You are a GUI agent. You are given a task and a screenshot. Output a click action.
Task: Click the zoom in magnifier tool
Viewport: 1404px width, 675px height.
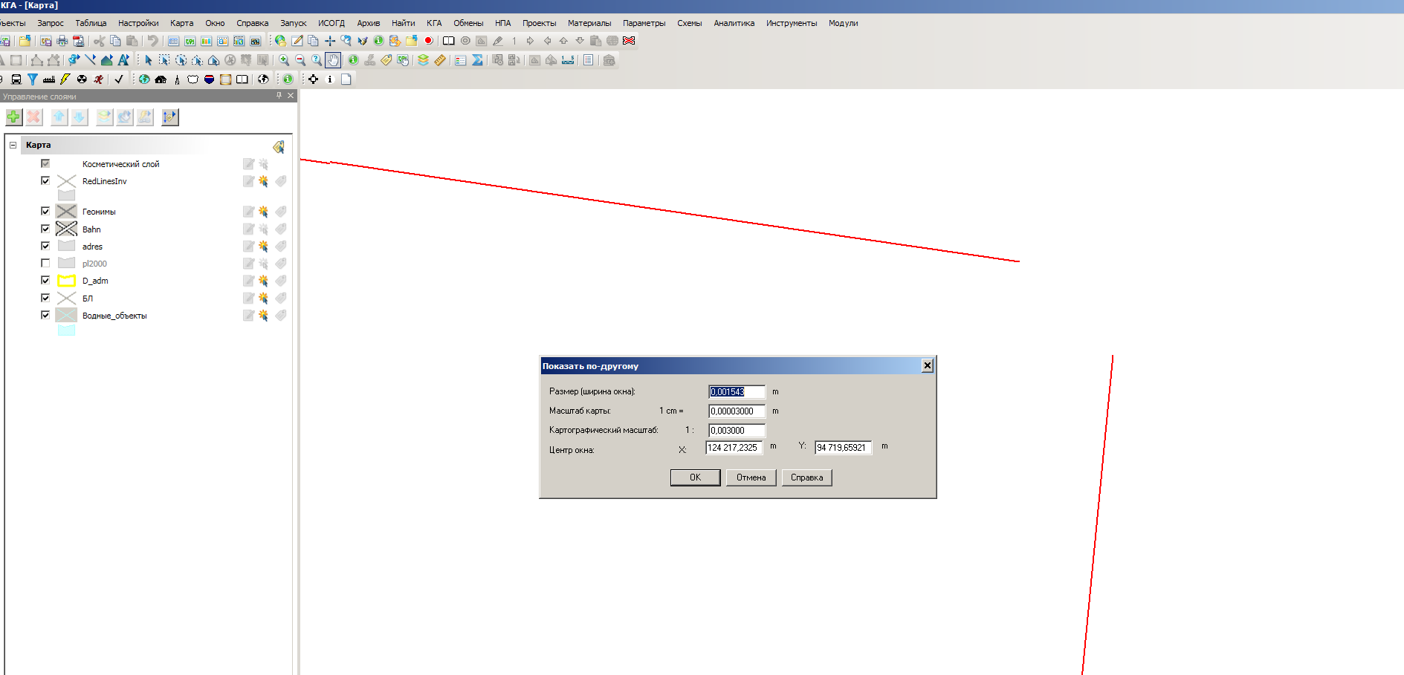[284, 60]
